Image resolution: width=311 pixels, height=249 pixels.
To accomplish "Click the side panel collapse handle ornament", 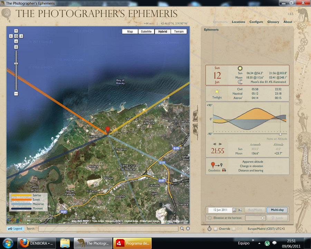I will pyautogui.click(x=195, y=123).
